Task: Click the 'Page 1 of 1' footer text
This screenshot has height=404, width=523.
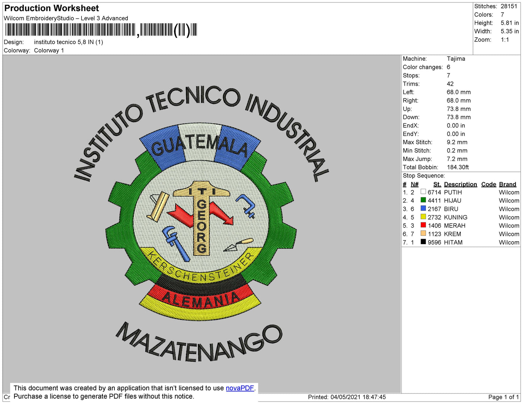Action: tap(503, 397)
